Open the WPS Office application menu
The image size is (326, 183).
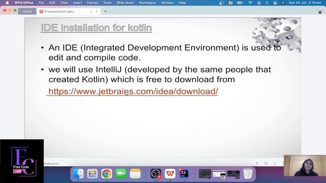tap(24, 3)
